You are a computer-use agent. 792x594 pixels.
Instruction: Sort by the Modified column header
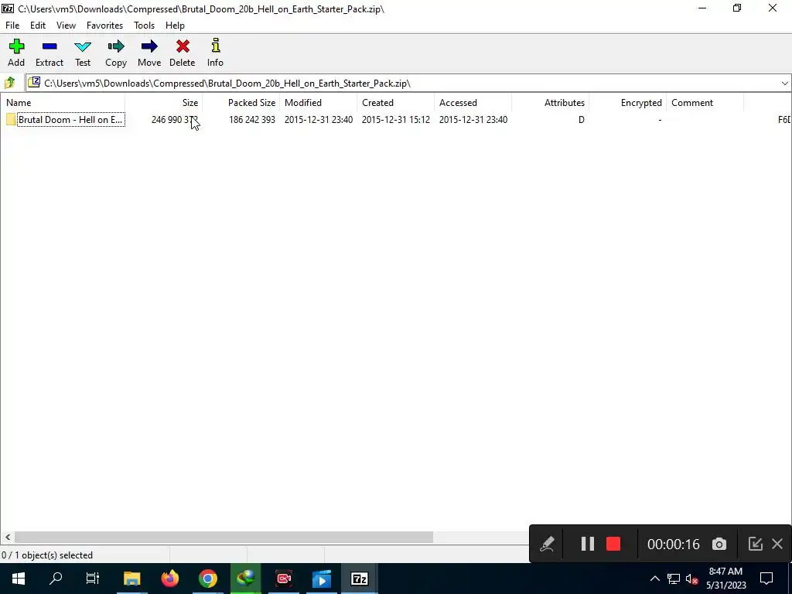pos(318,103)
